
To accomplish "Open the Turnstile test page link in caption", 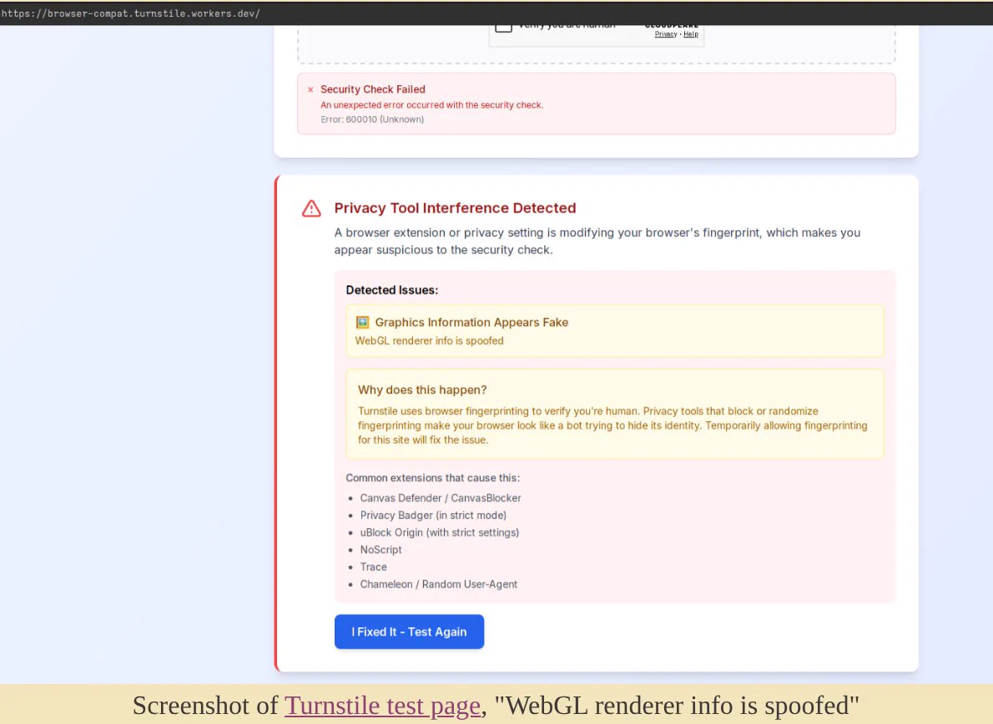I will click(382, 706).
